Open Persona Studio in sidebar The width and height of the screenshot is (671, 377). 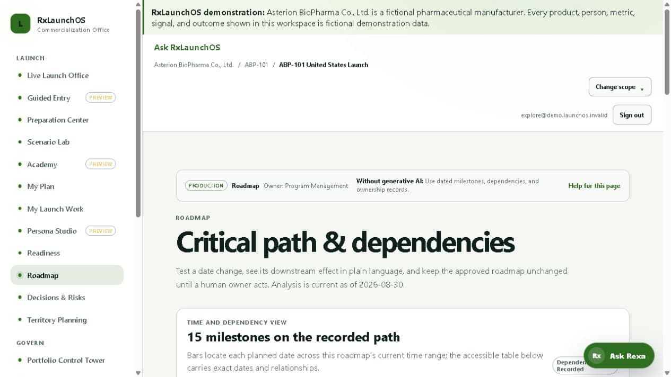click(x=52, y=231)
